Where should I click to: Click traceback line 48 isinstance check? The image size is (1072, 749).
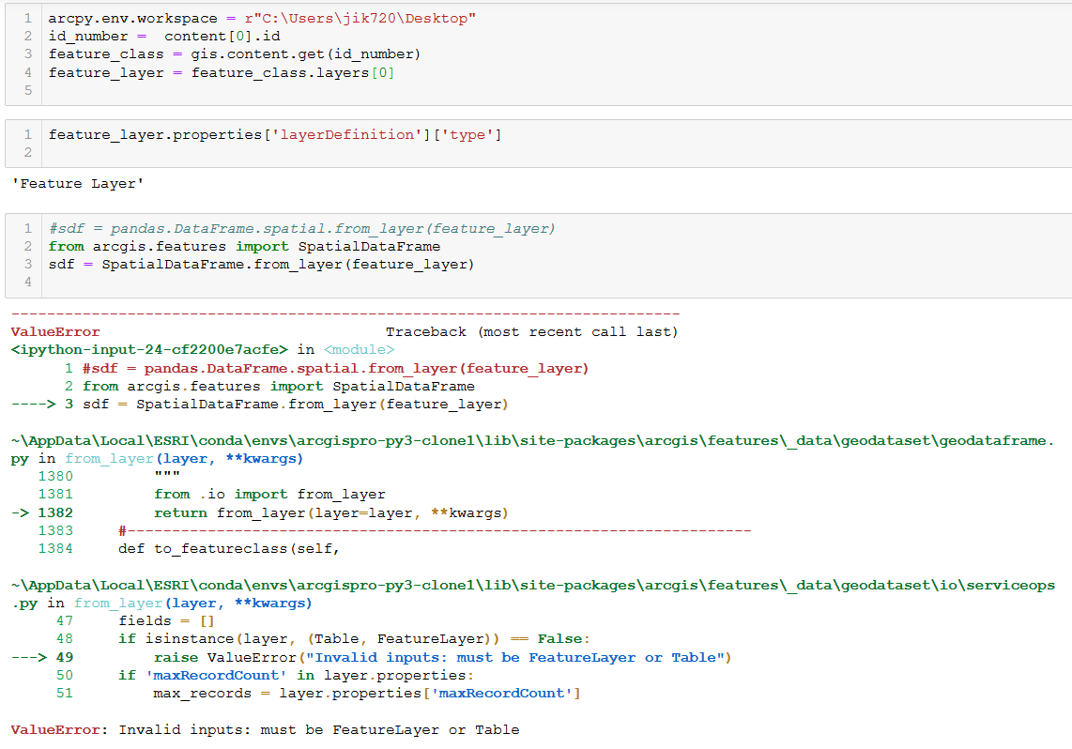354,639
